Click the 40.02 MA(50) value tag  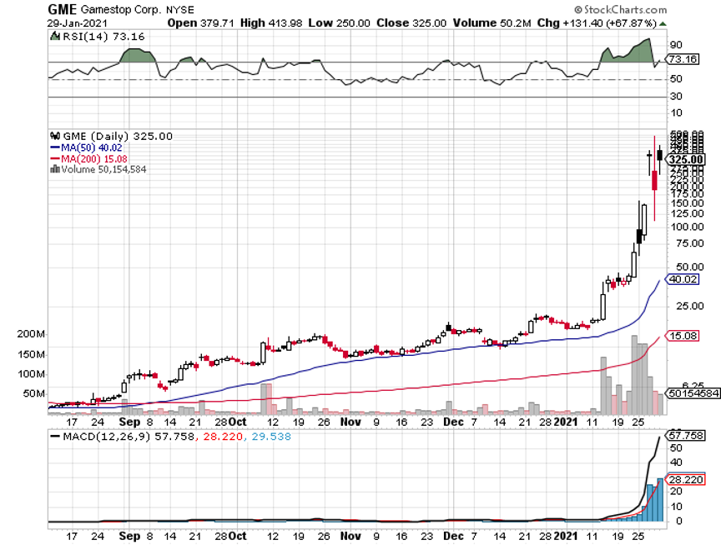tap(683, 280)
